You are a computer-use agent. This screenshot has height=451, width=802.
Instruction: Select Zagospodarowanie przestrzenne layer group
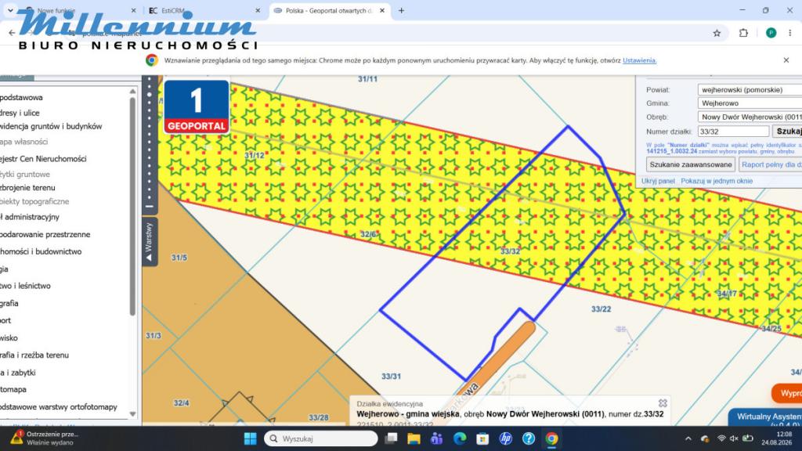tap(45, 234)
